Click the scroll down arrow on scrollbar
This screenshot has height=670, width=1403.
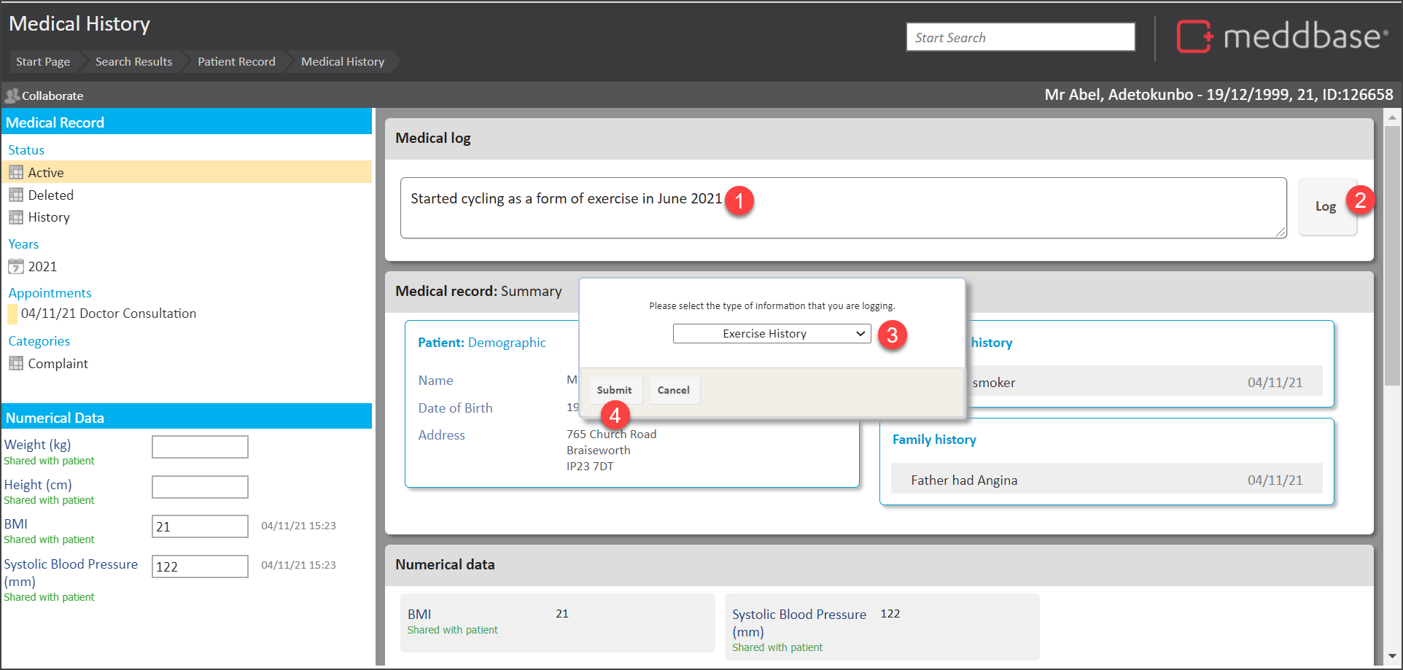tap(1392, 656)
